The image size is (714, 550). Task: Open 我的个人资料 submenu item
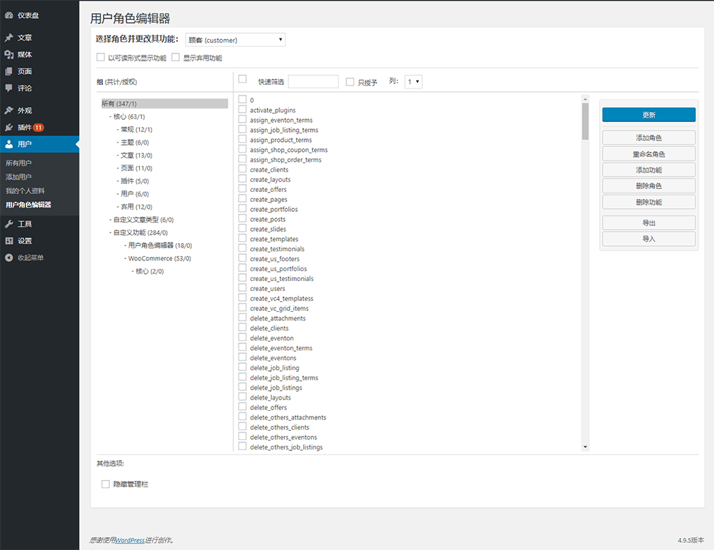click(x=25, y=190)
